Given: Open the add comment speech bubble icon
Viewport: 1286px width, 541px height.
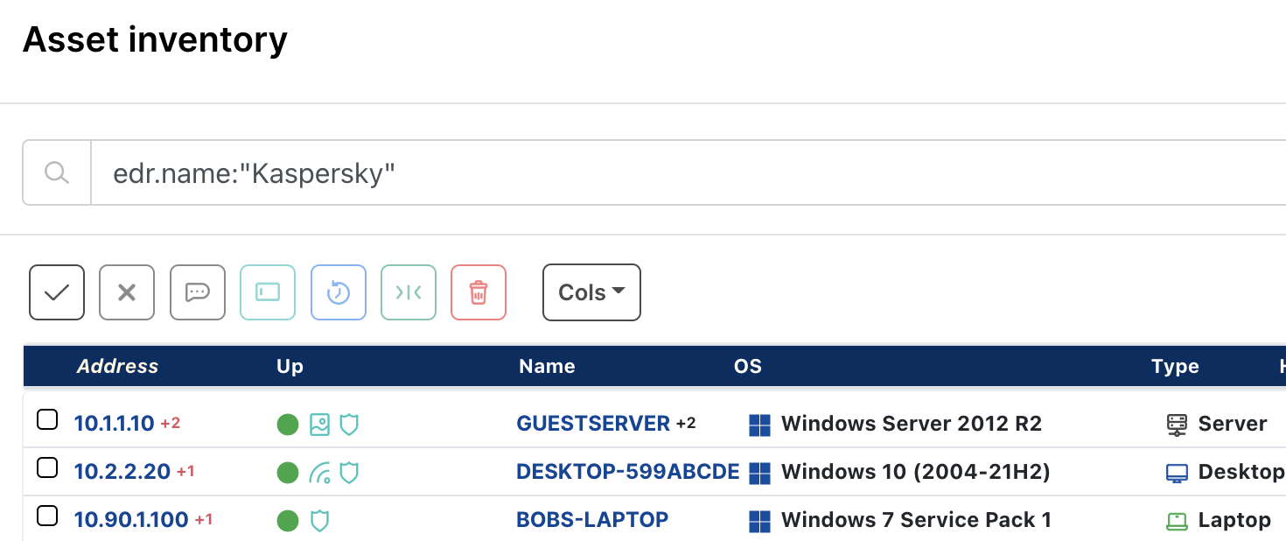Looking at the screenshot, I should (197, 292).
